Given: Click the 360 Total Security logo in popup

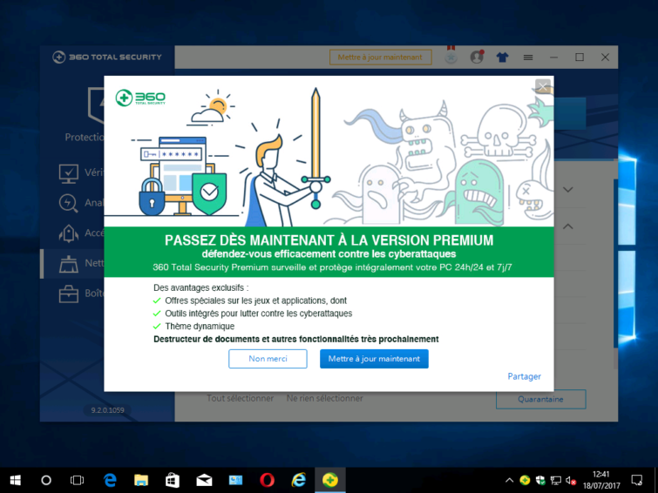Looking at the screenshot, I should click(x=140, y=98).
